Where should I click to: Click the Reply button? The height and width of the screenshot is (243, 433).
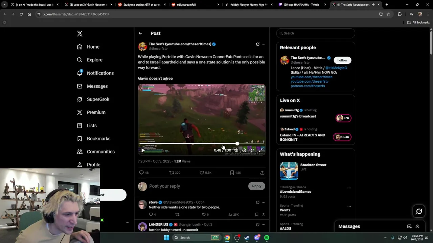tap(257, 186)
